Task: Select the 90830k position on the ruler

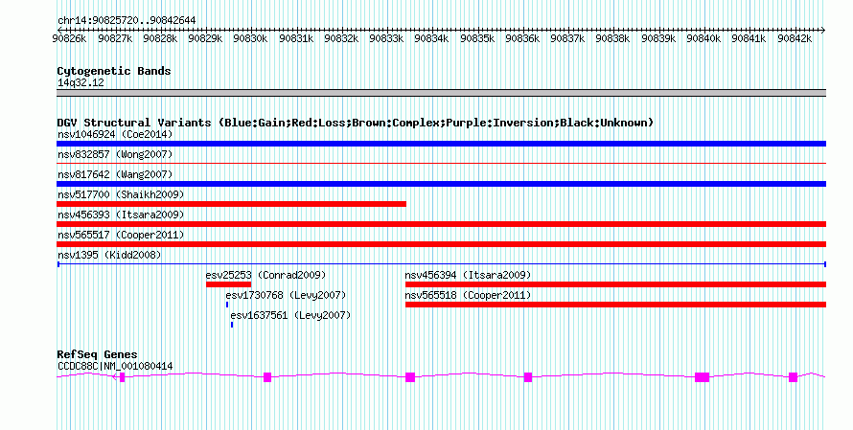Action: pyautogui.click(x=250, y=38)
